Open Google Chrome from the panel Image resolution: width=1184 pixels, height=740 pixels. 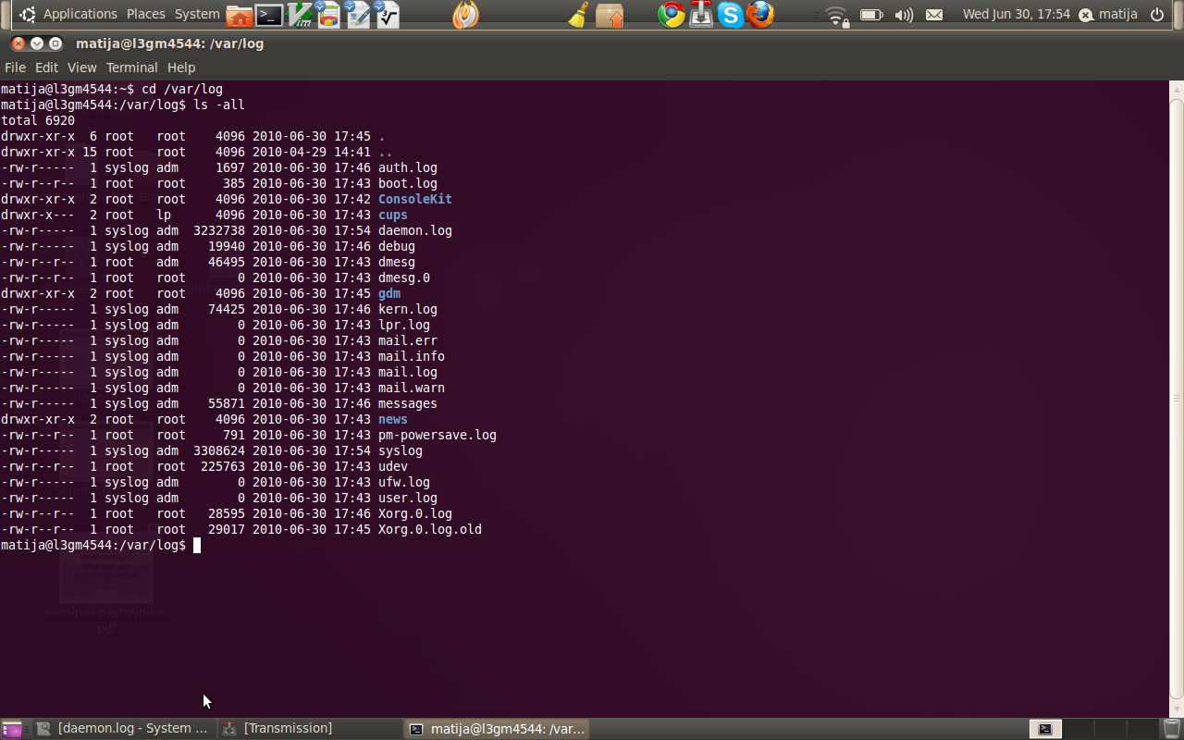coord(672,15)
